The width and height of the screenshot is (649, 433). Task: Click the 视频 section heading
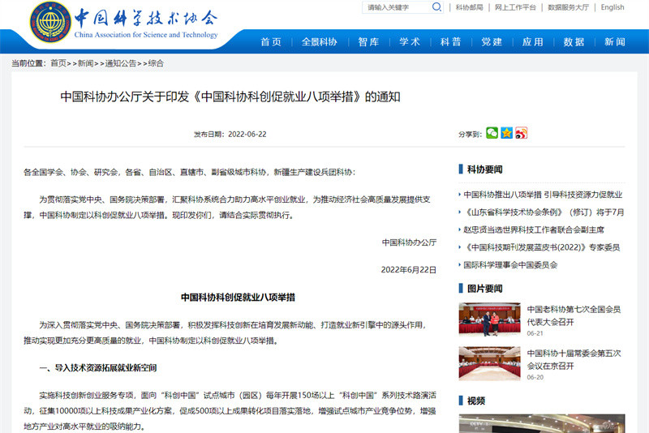click(x=476, y=401)
